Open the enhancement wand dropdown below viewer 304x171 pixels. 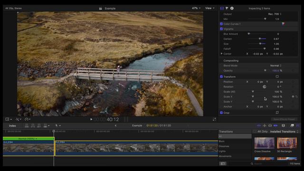click(19, 119)
